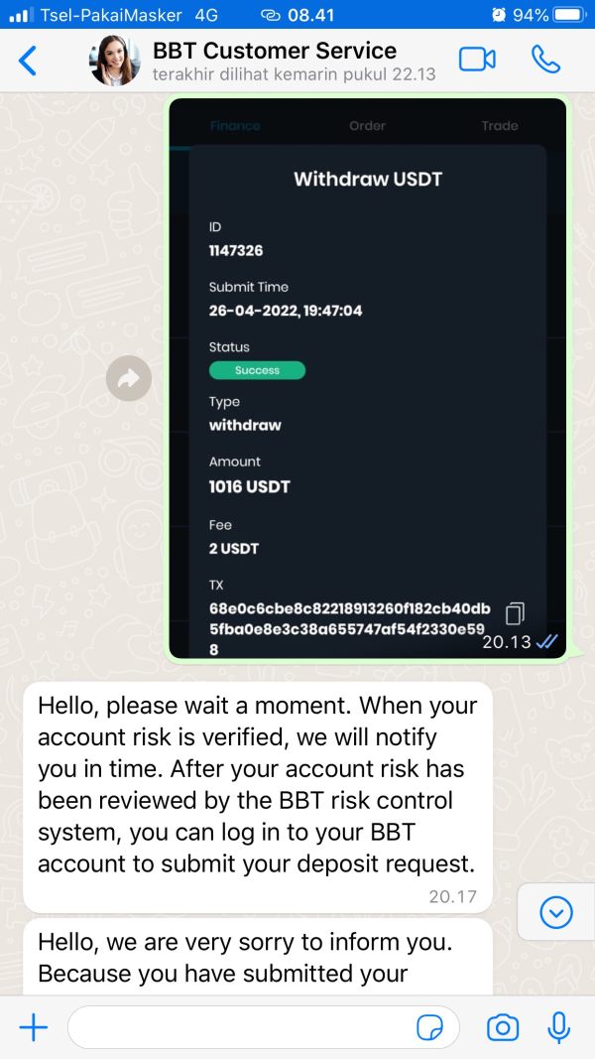The image size is (595, 1059).
Task: Select the 'please wait a moment' message bubble
Action: coord(258,798)
